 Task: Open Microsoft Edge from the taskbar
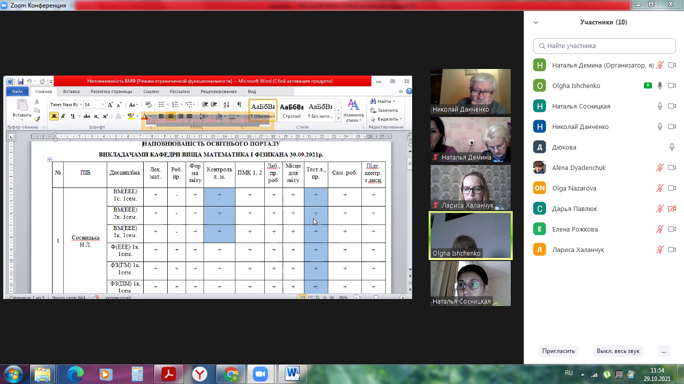(76, 373)
